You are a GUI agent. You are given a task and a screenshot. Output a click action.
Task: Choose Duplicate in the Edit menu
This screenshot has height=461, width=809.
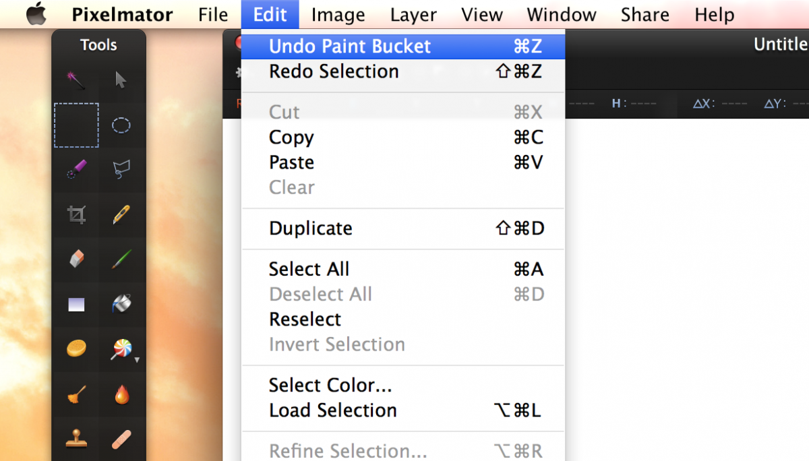[403, 228]
